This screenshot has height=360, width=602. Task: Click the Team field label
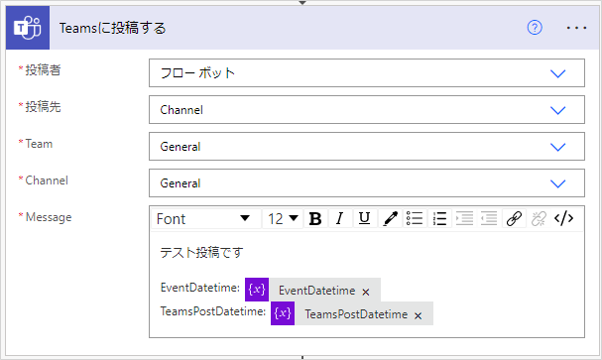click(x=39, y=144)
